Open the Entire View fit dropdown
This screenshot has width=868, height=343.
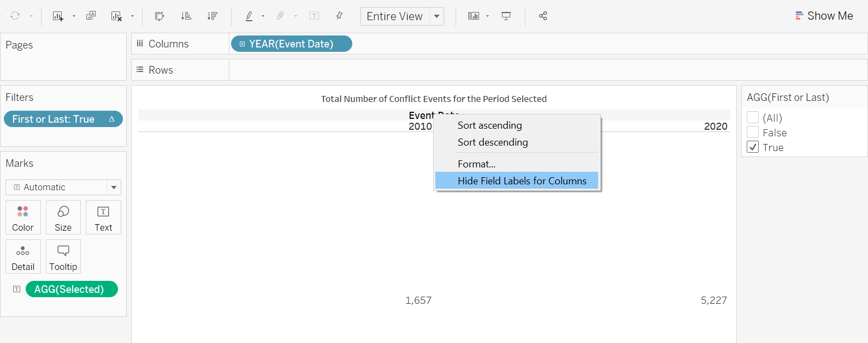pos(436,16)
